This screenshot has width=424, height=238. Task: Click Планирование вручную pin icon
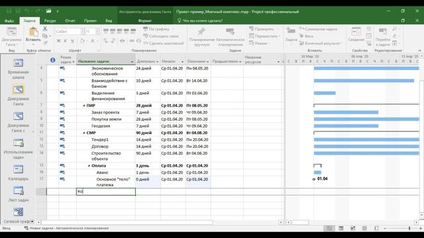pos(201,32)
